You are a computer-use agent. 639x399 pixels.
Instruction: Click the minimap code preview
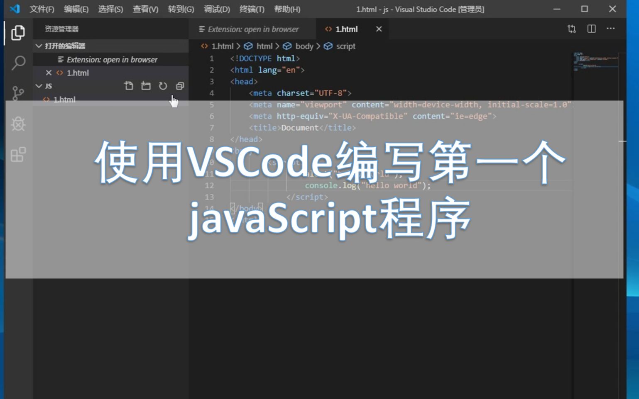595,61
